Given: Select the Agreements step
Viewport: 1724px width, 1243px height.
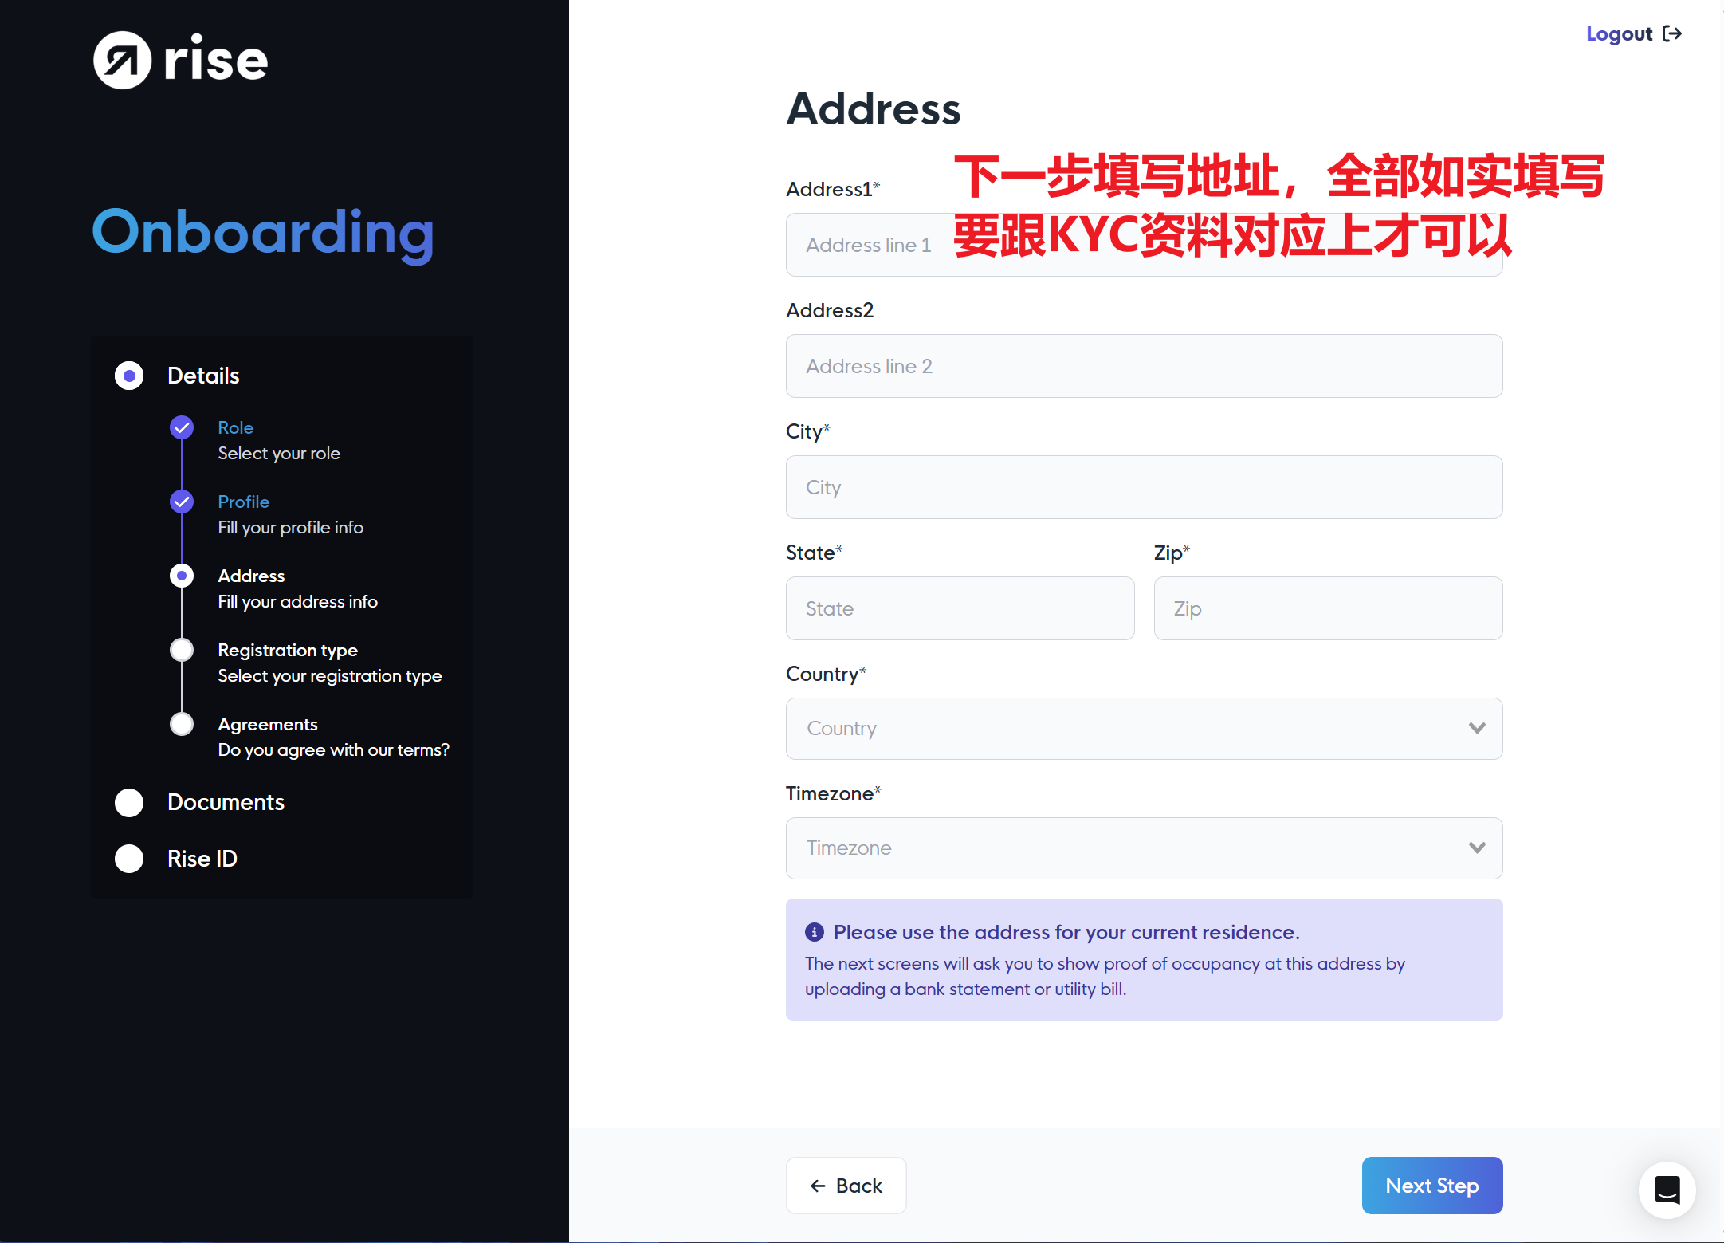Looking at the screenshot, I should click(x=182, y=724).
